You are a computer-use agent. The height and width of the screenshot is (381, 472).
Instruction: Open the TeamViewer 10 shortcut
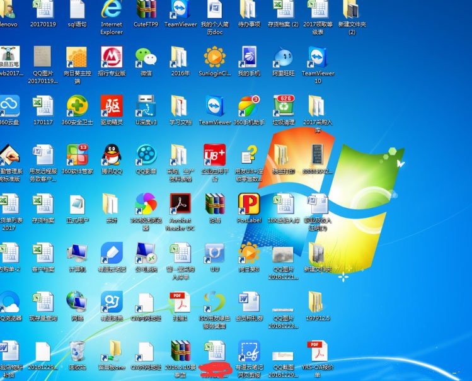click(318, 65)
